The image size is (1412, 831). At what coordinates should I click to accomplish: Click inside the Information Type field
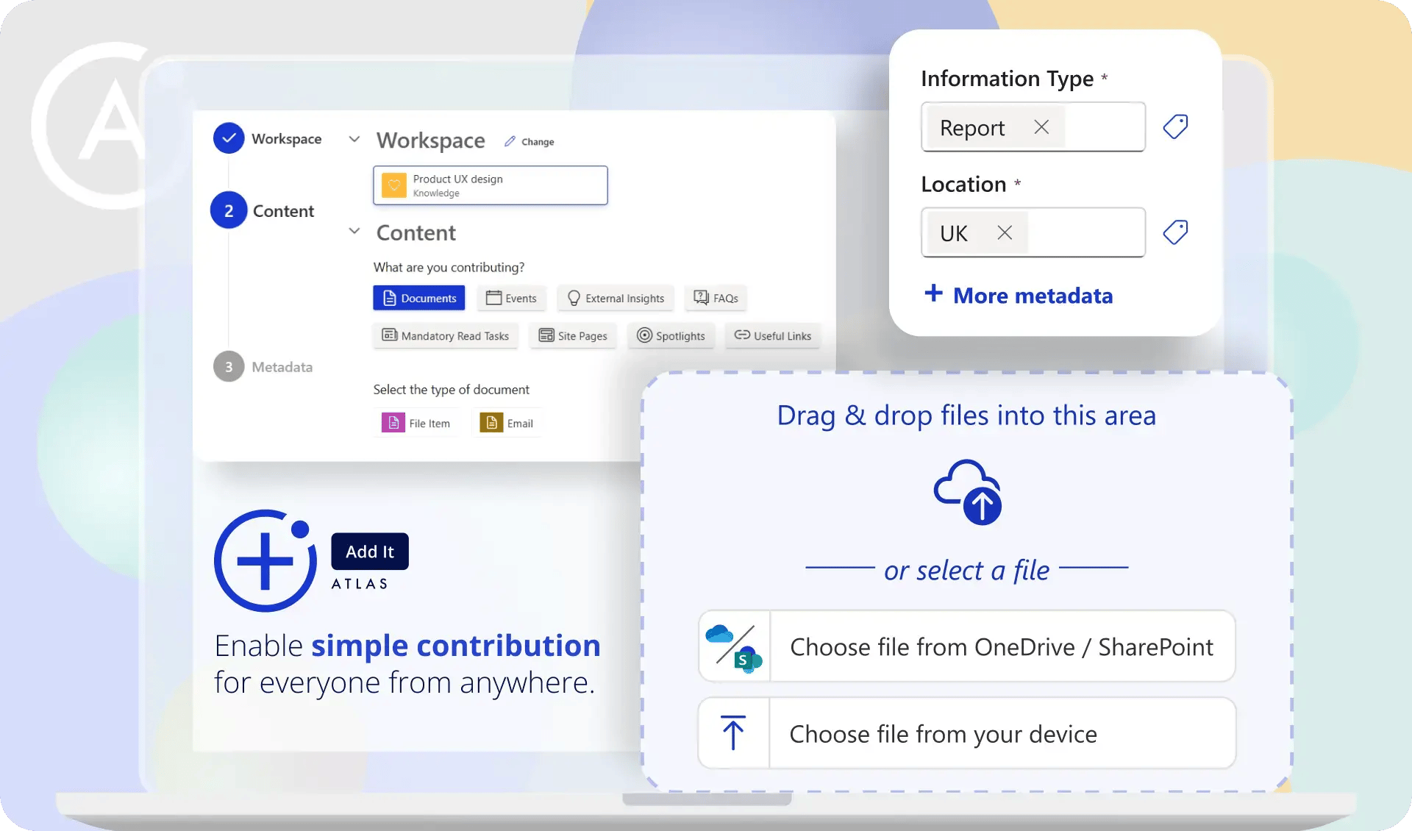(1033, 127)
